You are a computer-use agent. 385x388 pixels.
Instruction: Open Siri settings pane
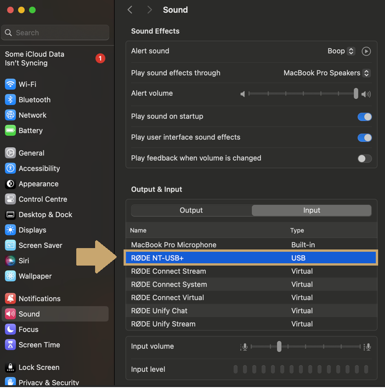click(23, 261)
